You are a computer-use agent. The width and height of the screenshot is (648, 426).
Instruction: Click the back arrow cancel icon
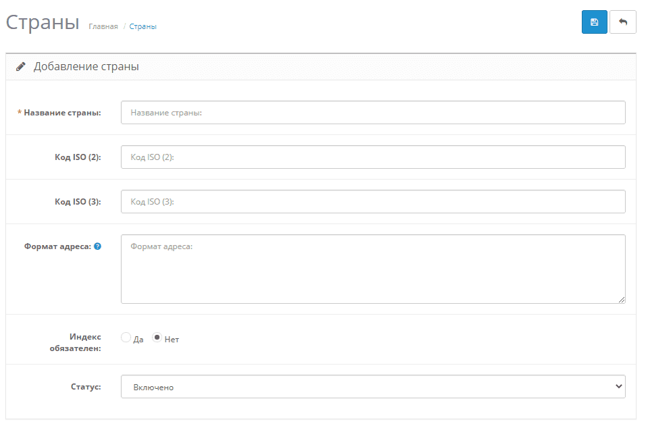623,22
